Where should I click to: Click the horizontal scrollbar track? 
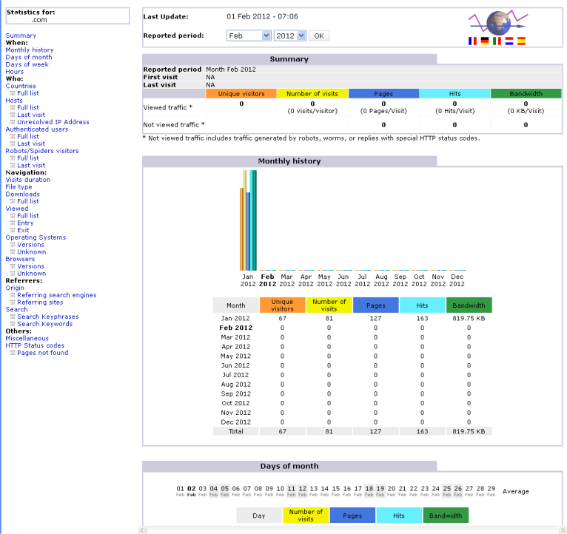click(352, 530)
